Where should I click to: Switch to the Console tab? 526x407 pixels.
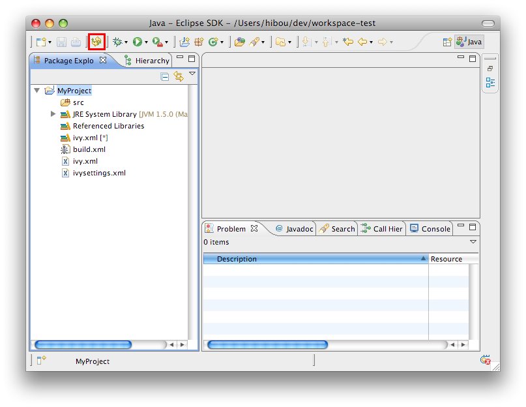(435, 229)
